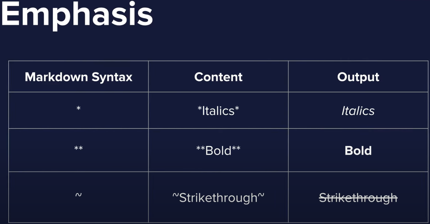The height and width of the screenshot is (224, 430).
Task: Click the word Italics in the Content column
Action: click(x=218, y=111)
